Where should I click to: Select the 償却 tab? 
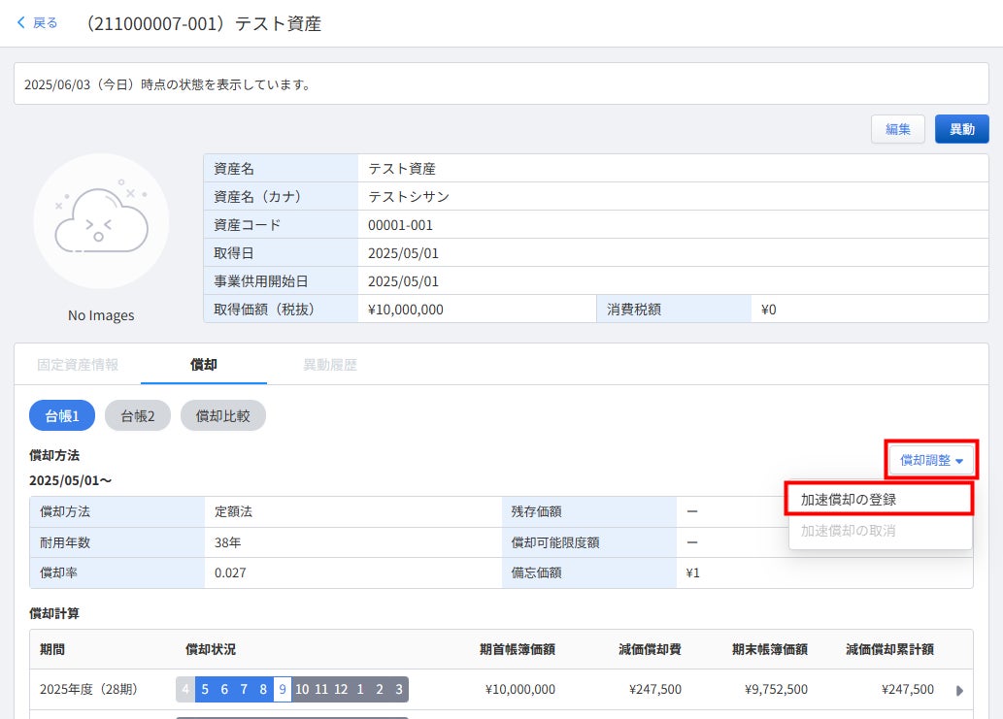click(203, 365)
